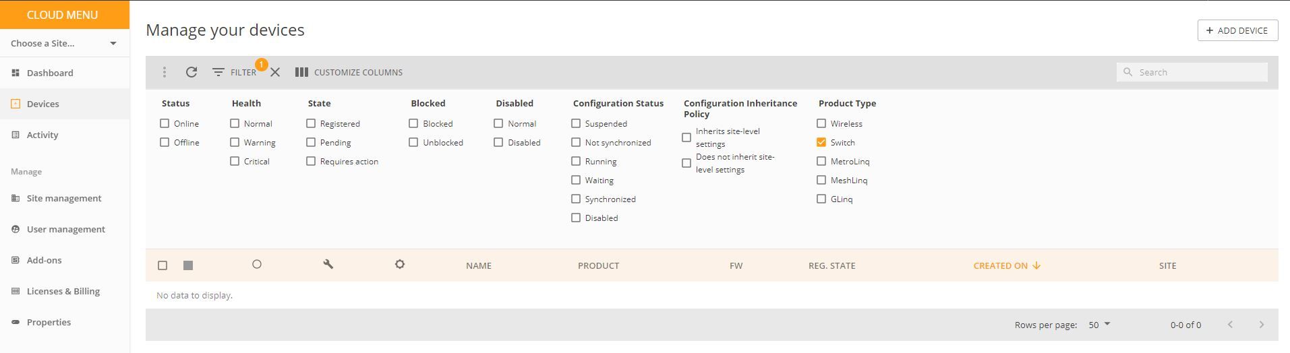The image size is (1290, 353).
Task: Open Devices in the sidebar
Action: pos(65,104)
